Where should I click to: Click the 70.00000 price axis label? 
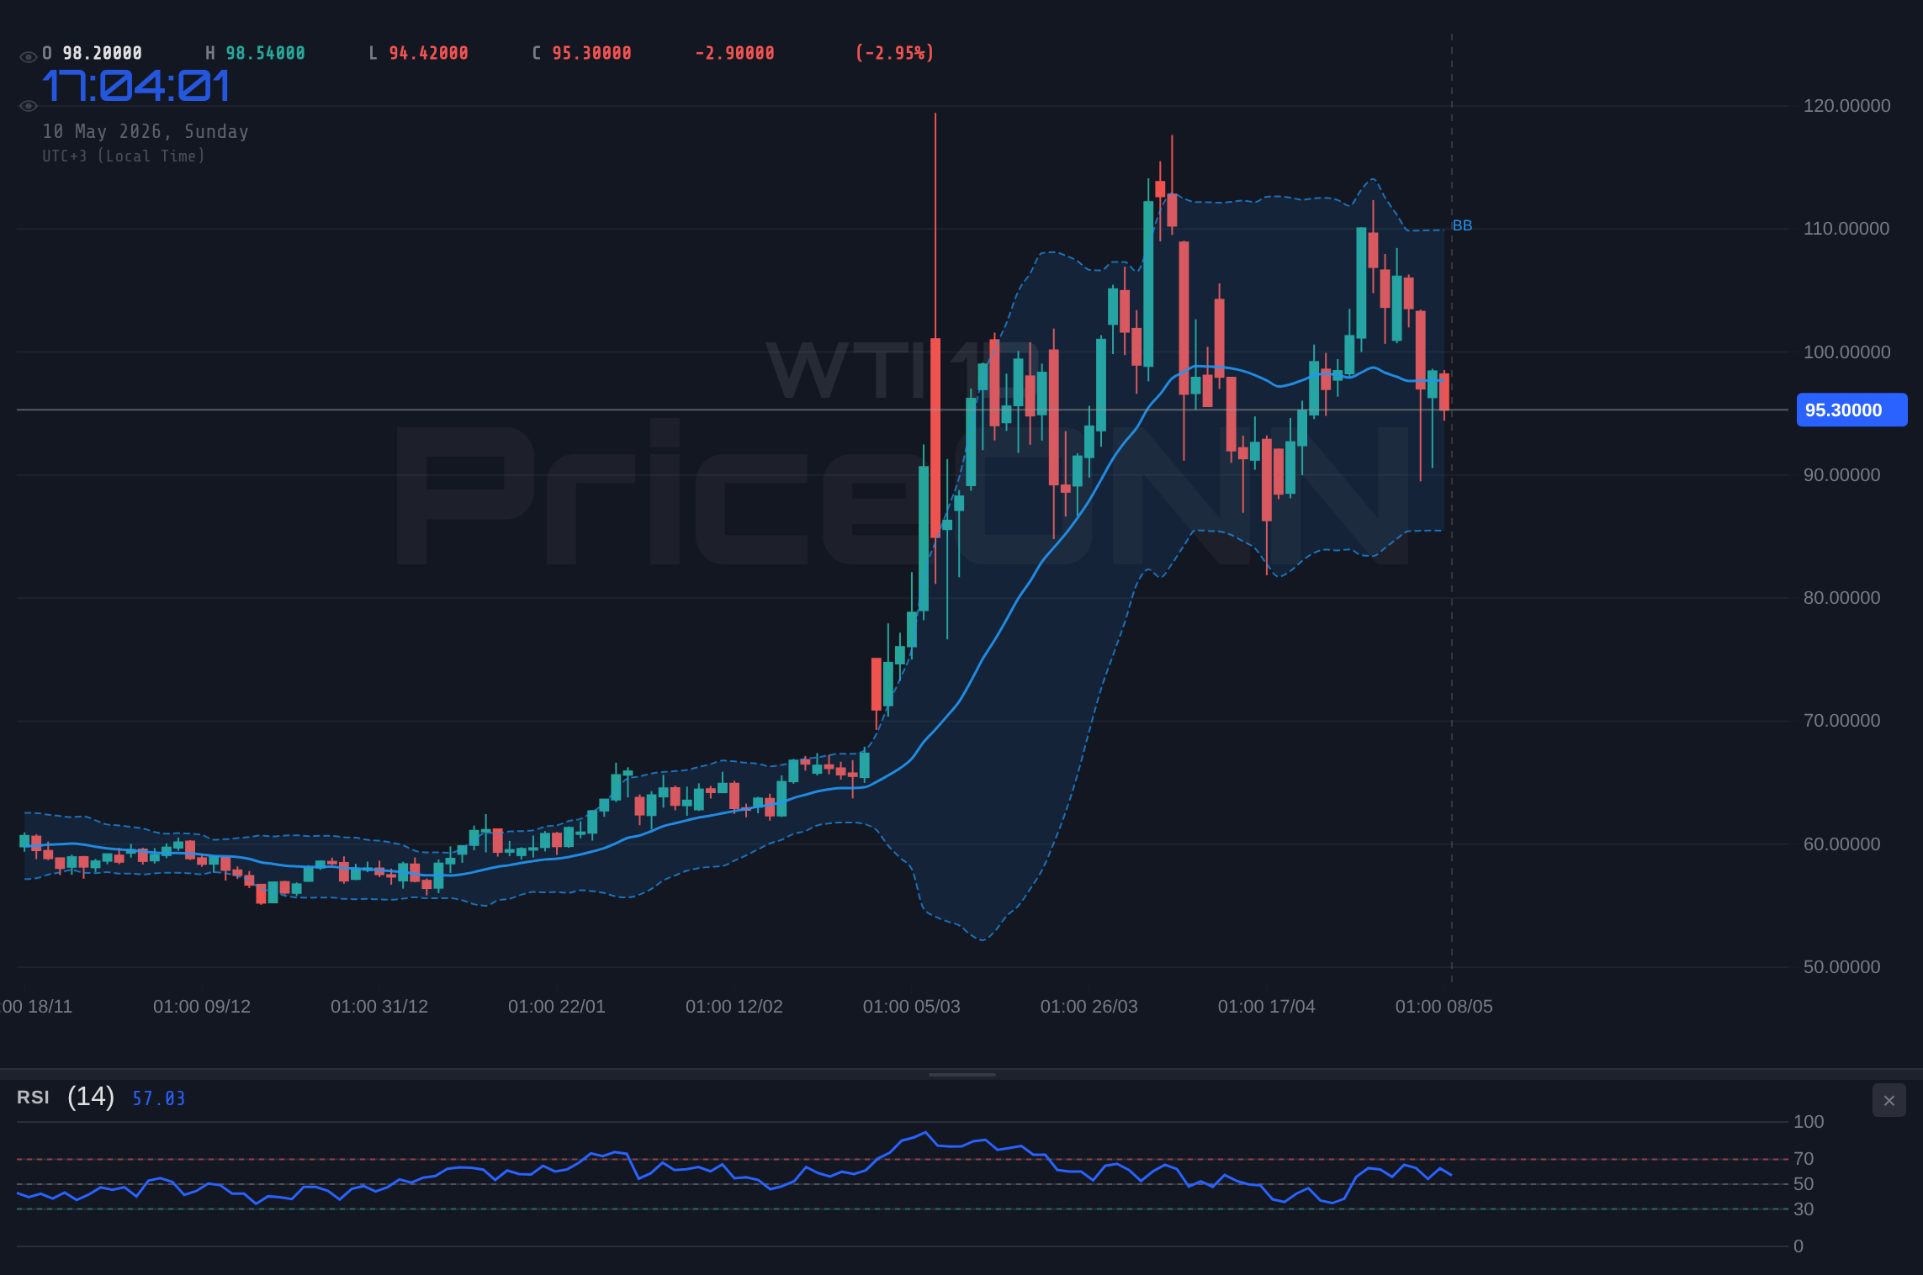point(1841,720)
